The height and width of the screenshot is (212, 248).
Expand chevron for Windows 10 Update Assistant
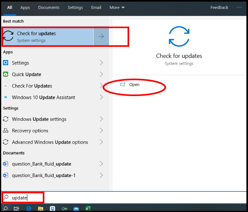point(101,97)
